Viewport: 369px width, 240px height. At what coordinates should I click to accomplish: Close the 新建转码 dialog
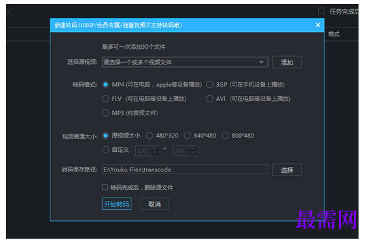[318, 25]
